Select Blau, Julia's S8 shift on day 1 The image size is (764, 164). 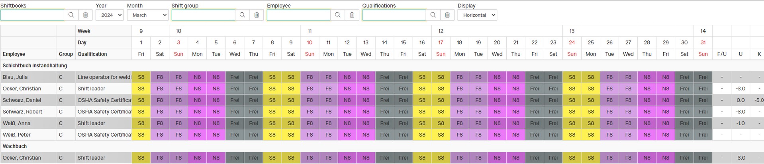click(141, 77)
